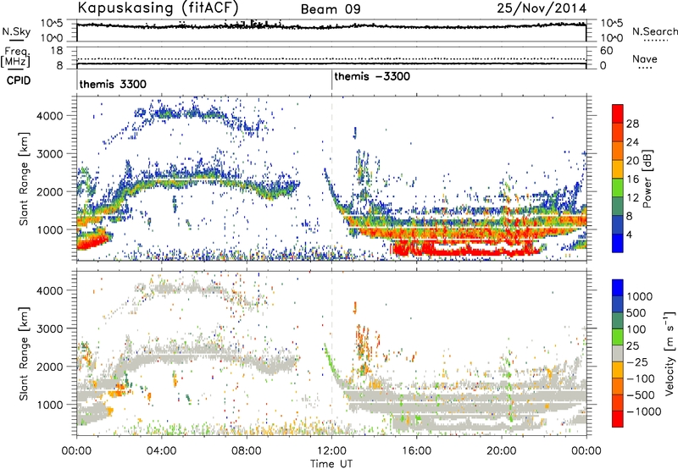Click the 'Time UT' axis title

pyautogui.click(x=331, y=464)
